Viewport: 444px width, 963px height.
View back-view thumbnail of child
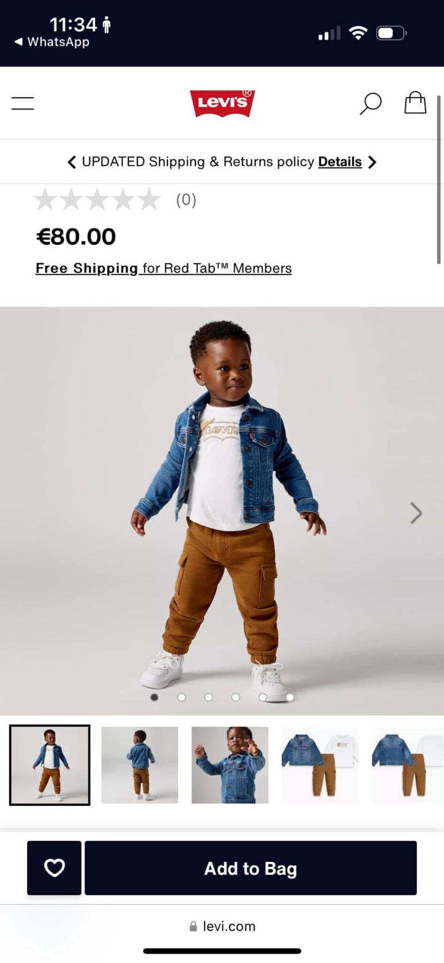(140, 765)
